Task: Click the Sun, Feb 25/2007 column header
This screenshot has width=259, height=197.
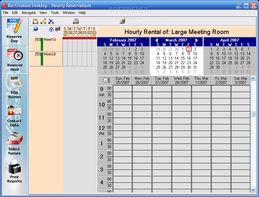Action: point(123,80)
